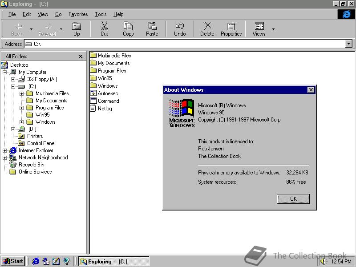Open the Address bar dropdown
Viewport: 356px width, 267px height.
(x=348, y=44)
